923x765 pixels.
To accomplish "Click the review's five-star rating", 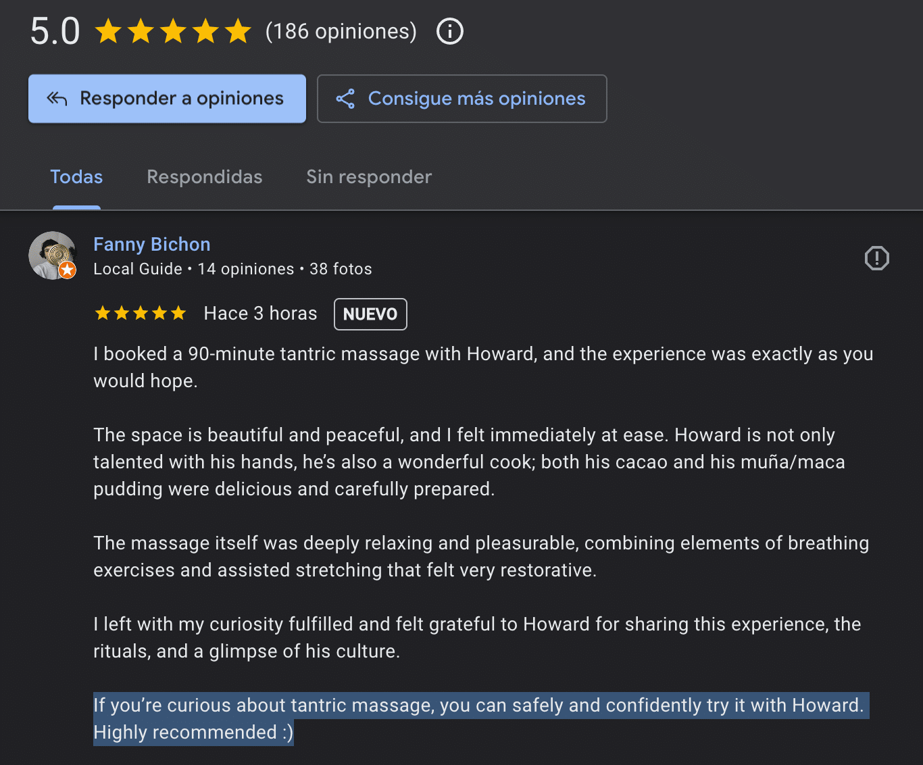I will pos(141,314).
